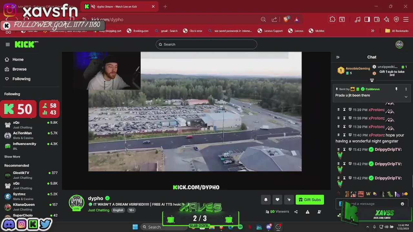The height and width of the screenshot is (232, 413).
Task: Open the Brave Wallet icon
Action: click(x=377, y=20)
